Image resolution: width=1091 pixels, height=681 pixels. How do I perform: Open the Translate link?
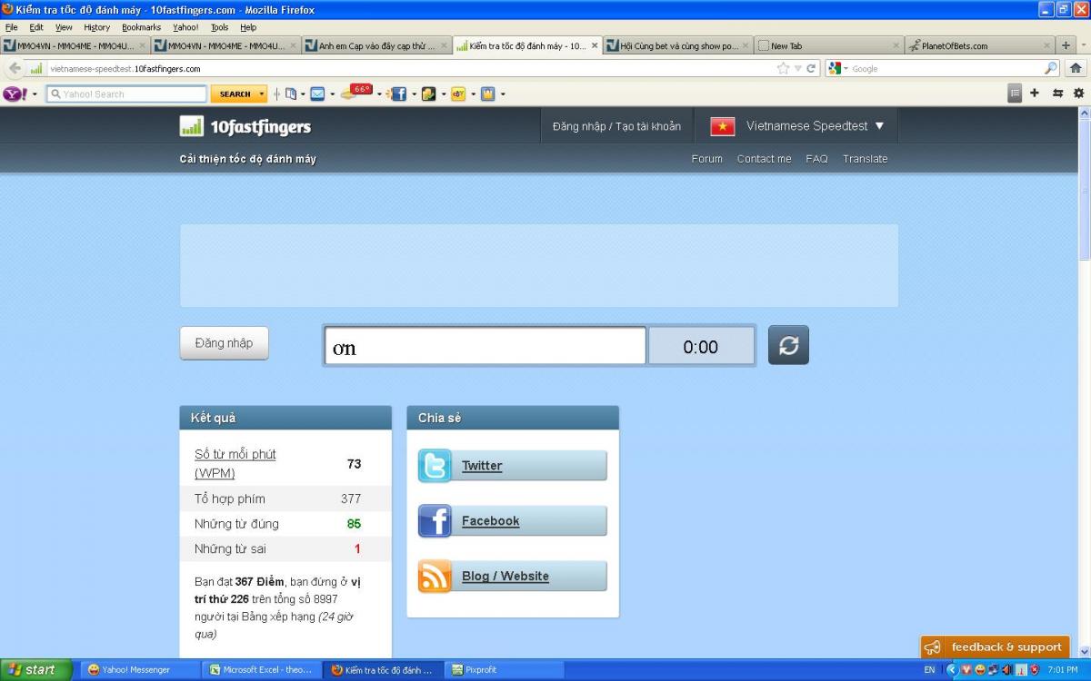coord(865,159)
